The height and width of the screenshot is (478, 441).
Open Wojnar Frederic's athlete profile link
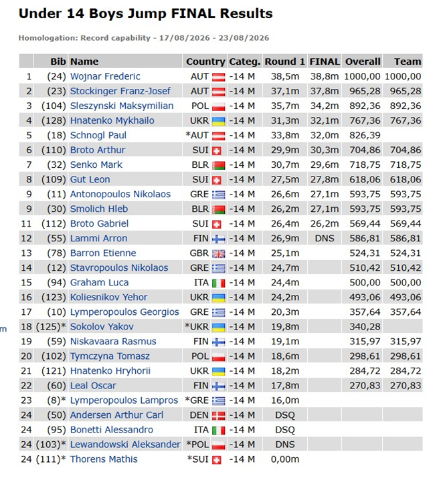click(x=105, y=76)
